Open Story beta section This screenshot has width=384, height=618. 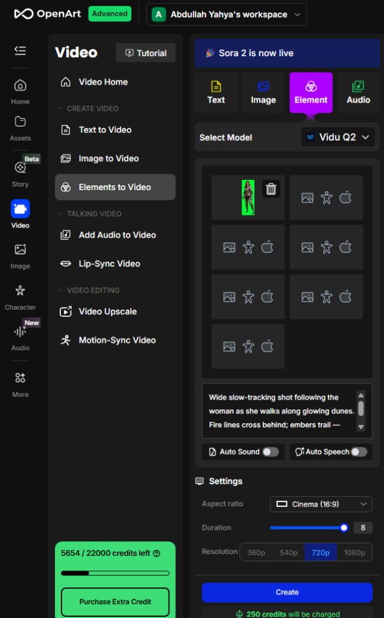click(20, 173)
